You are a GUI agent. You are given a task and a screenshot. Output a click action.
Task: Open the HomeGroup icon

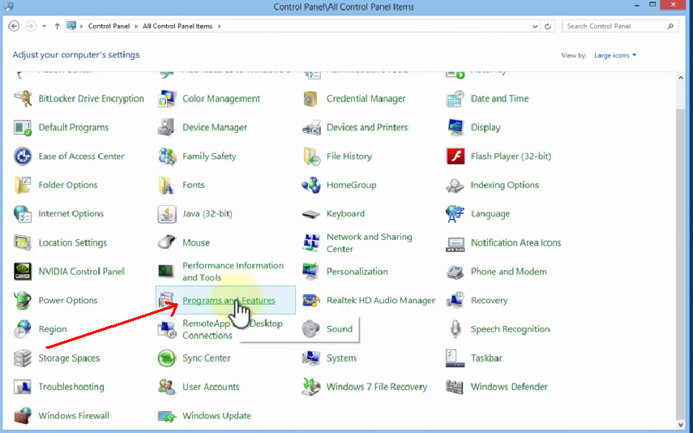310,185
